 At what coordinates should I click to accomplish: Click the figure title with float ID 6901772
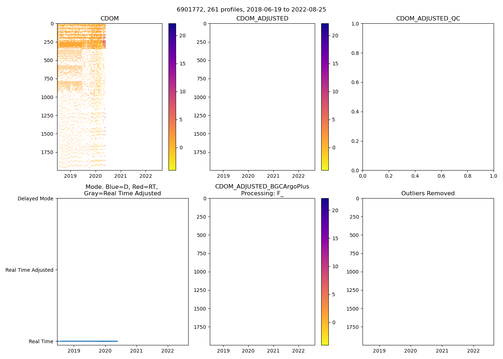tap(251, 10)
